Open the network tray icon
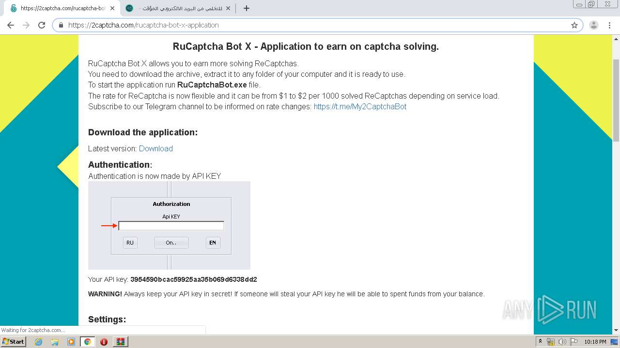This screenshot has width=620, height=348. click(551, 342)
